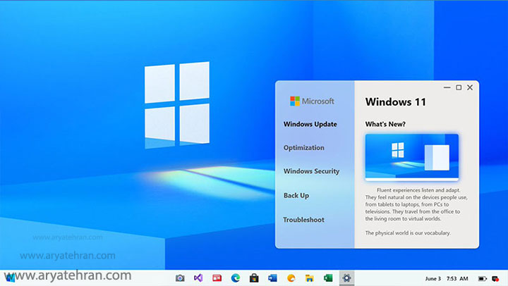Click the Settings gear in the taskbar
508x286 pixels.
pyautogui.click(x=346, y=278)
